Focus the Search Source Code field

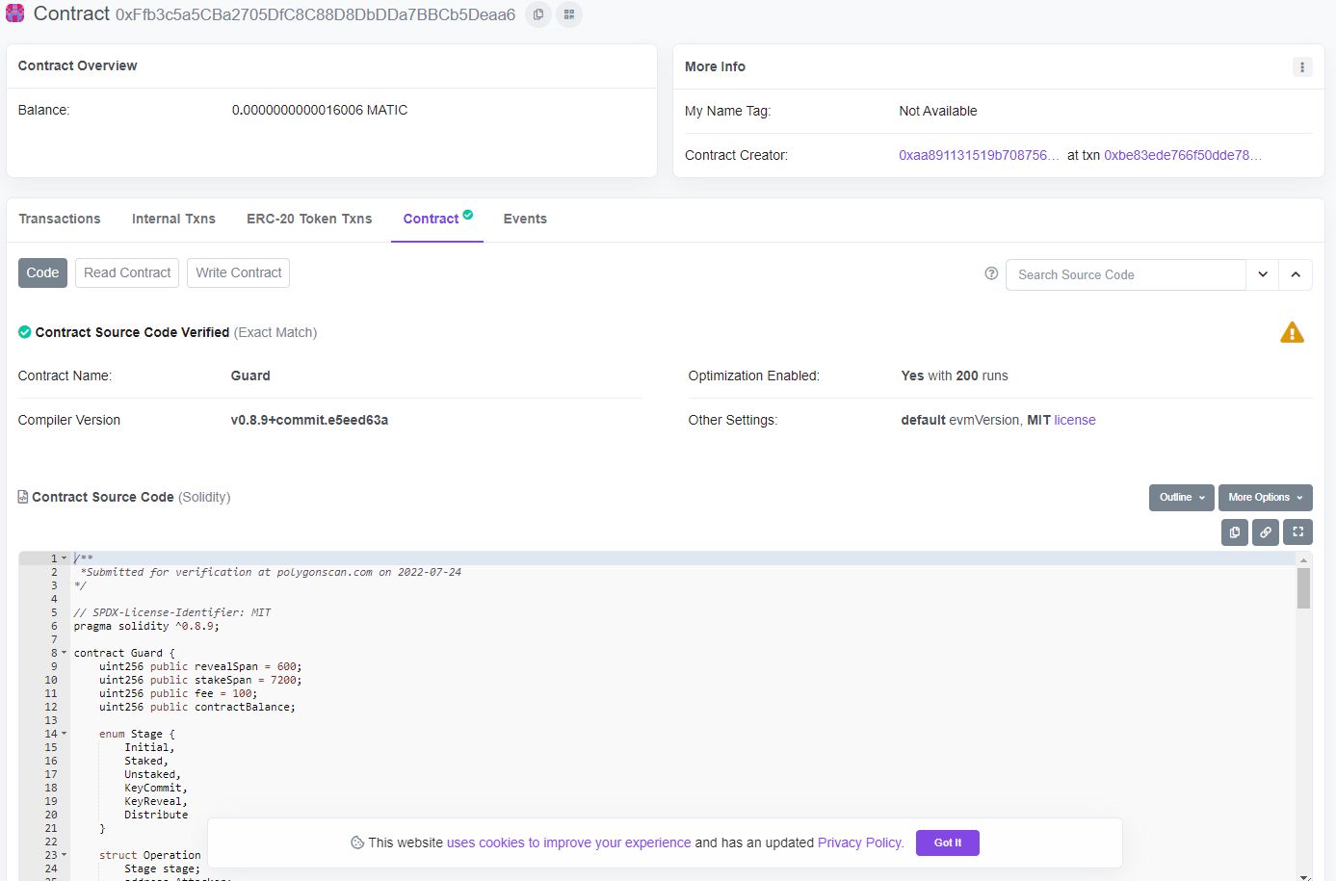point(1126,274)
